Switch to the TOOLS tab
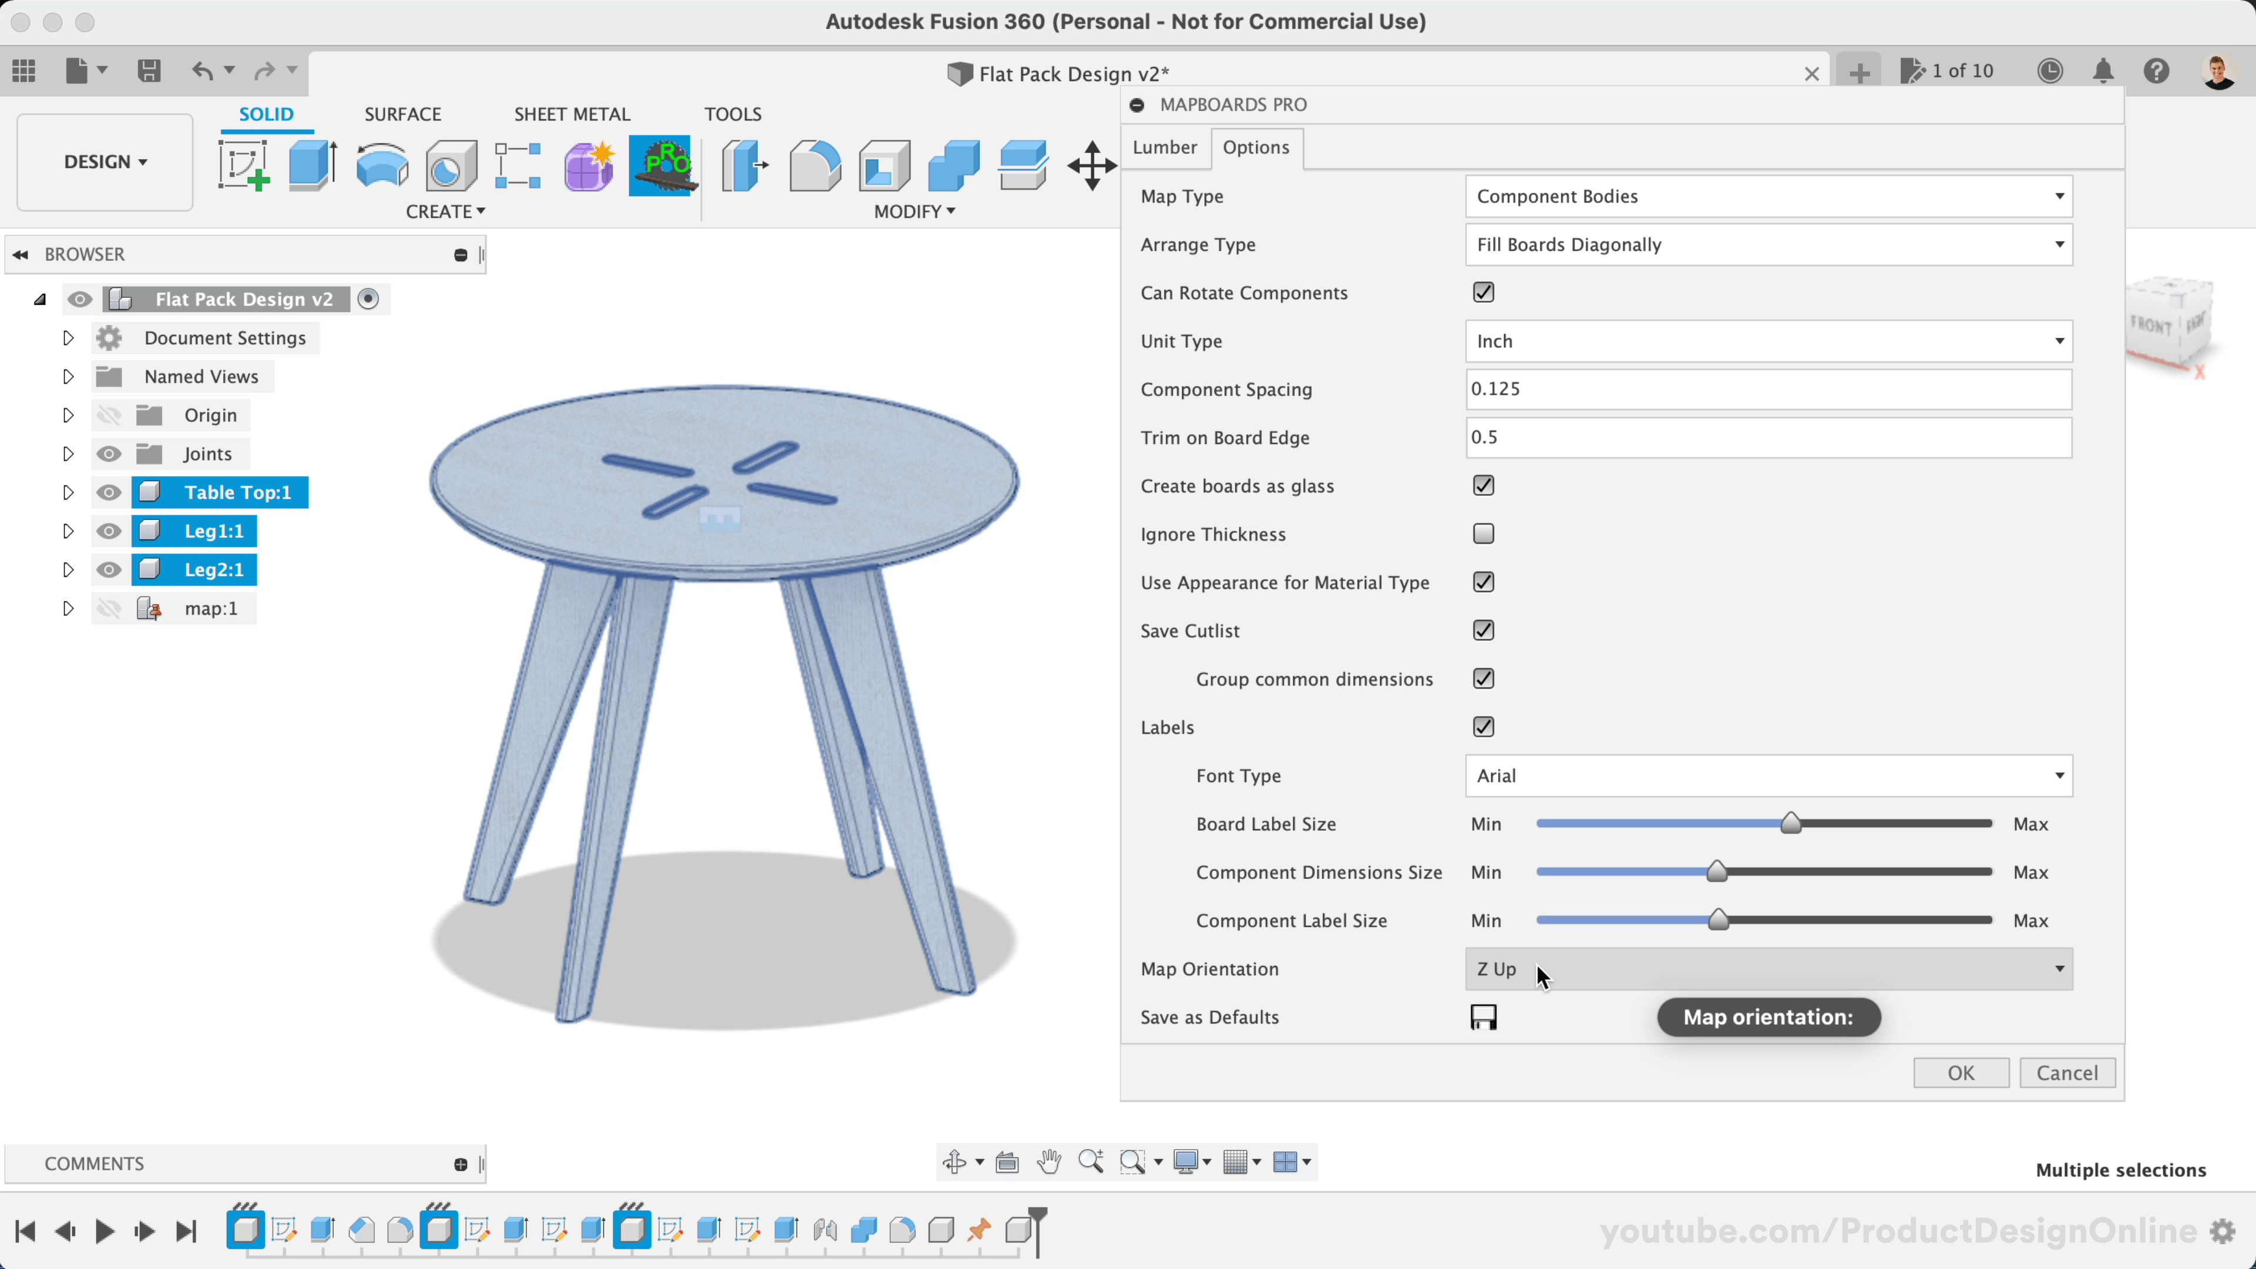The image size is (2256, 1269). (733, 114)
